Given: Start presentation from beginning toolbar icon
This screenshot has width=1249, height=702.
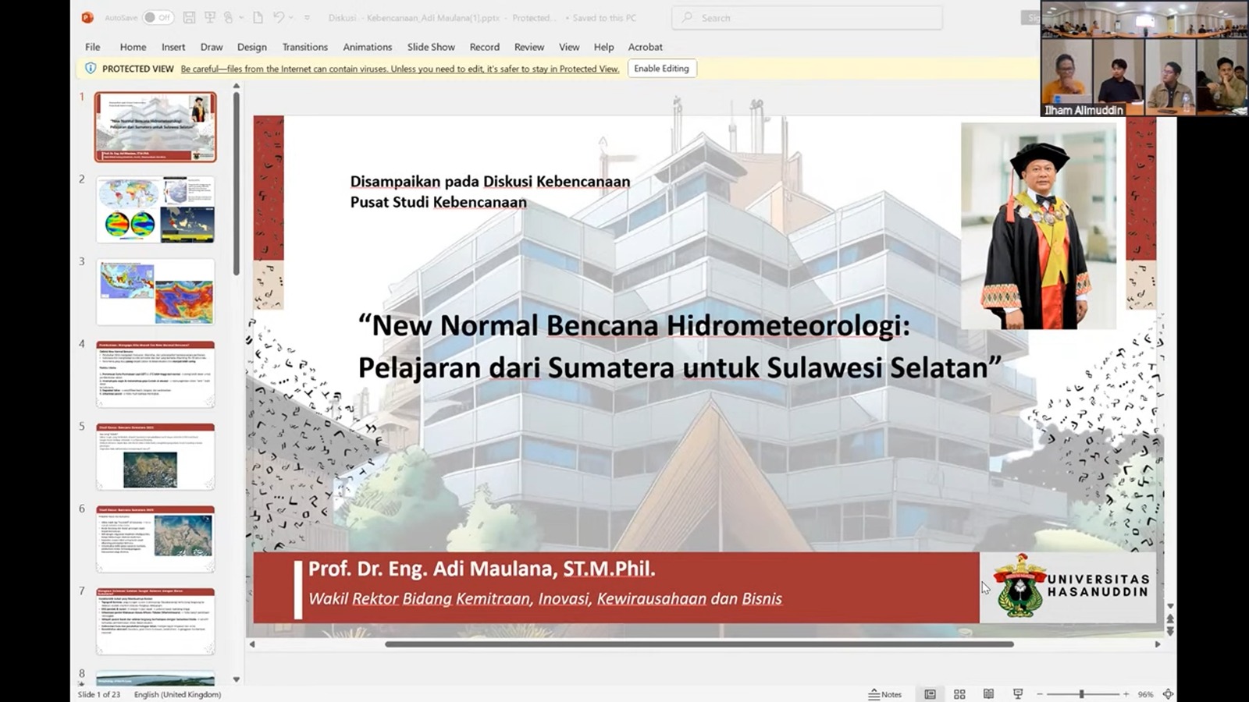Looking at the screenshot, I should point(209,17).
